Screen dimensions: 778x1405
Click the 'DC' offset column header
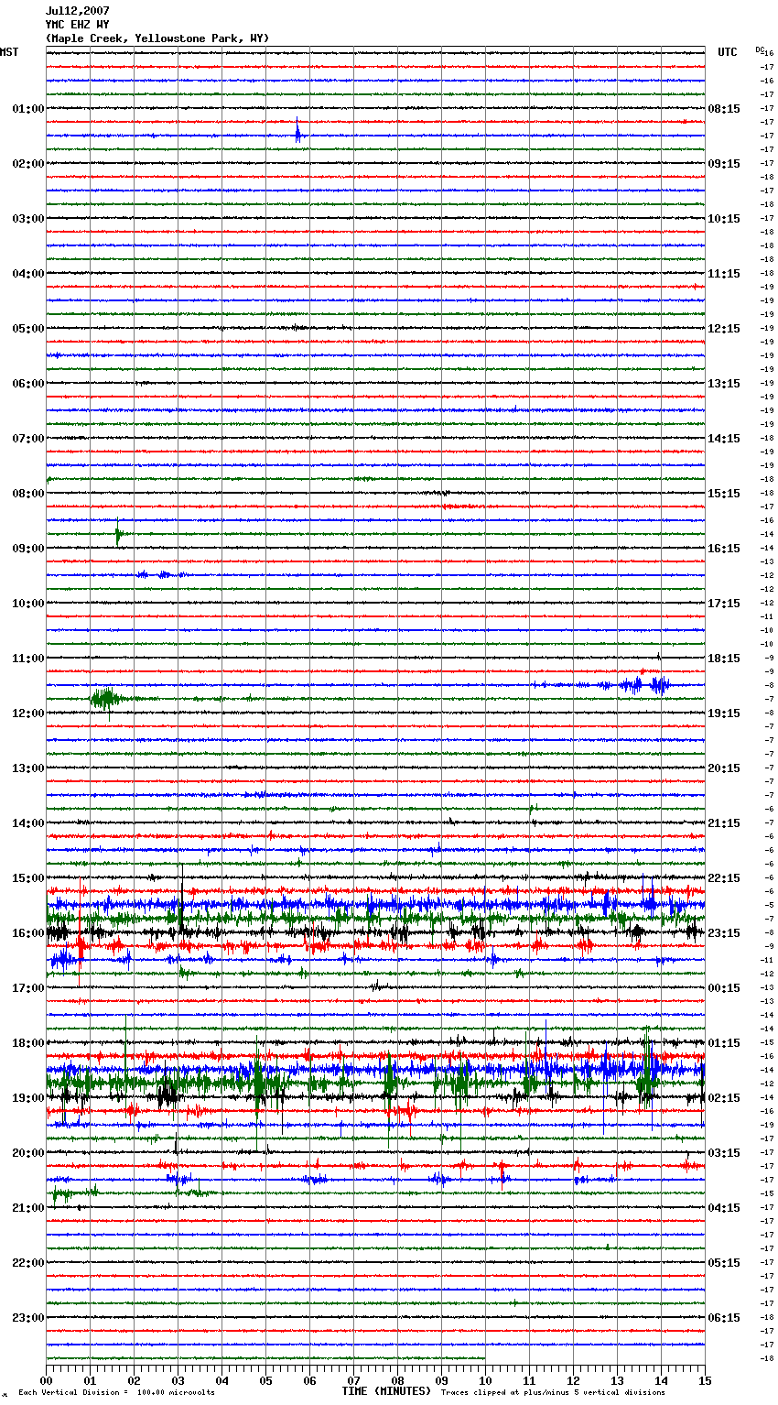point(760,49)
